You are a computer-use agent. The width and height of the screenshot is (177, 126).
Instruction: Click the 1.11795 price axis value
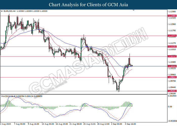[172, 30]
